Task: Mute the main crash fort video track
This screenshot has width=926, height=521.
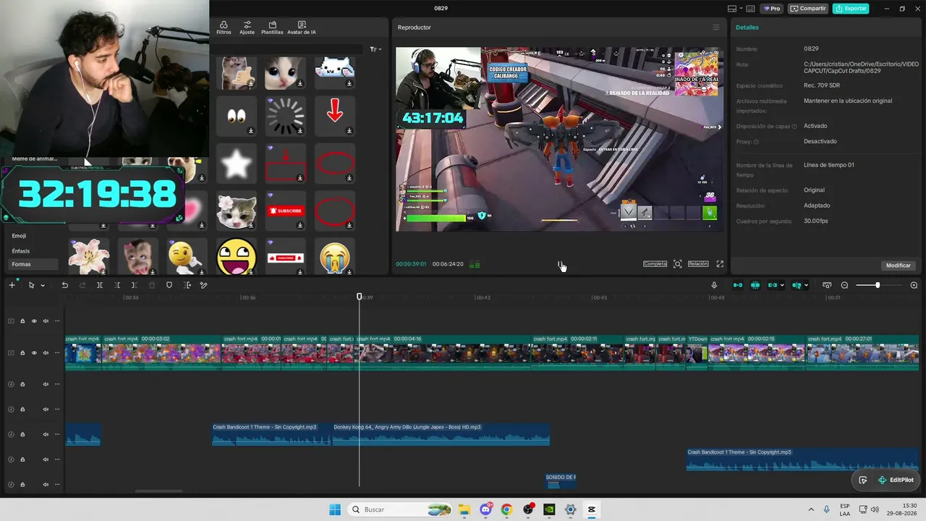Action: coord(46,353)
